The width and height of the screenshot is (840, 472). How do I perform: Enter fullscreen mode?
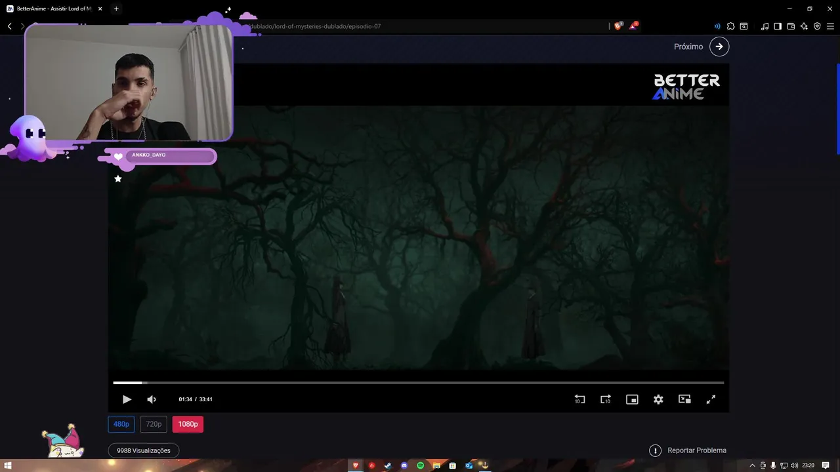point(711,399)
